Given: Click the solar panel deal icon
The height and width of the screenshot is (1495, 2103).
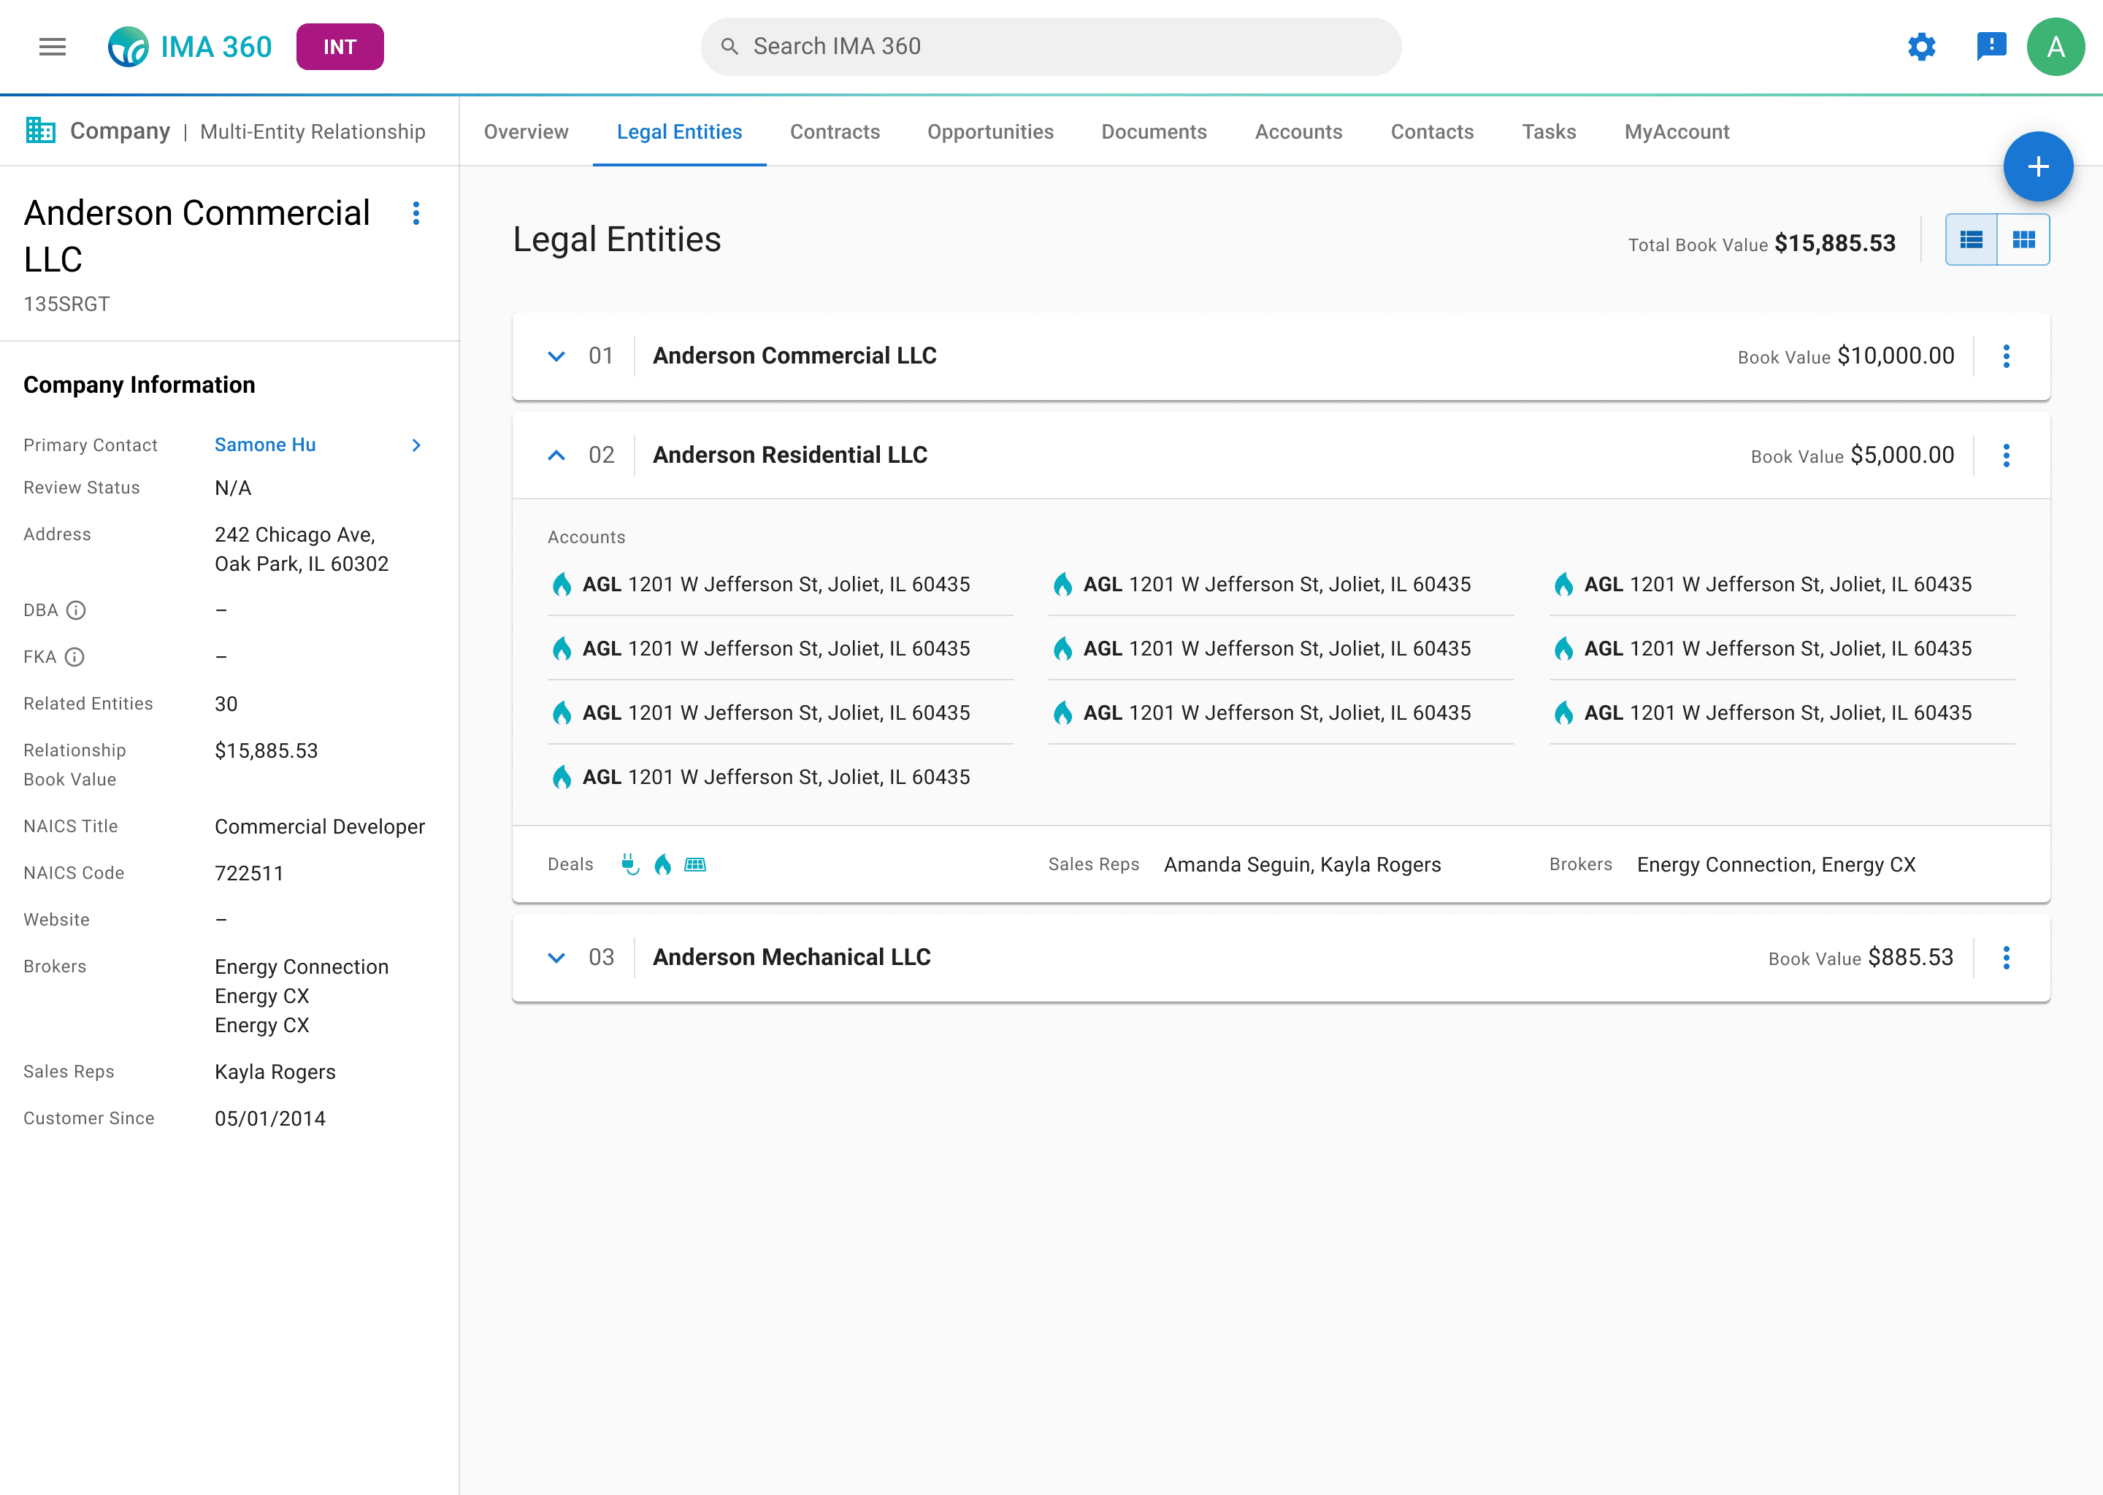Looking at the screenshot, I should [695, 864].
